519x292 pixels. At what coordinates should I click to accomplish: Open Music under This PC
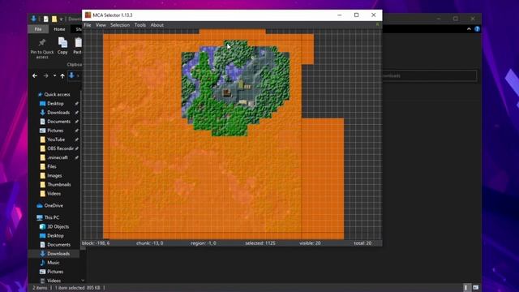(54, 263)
